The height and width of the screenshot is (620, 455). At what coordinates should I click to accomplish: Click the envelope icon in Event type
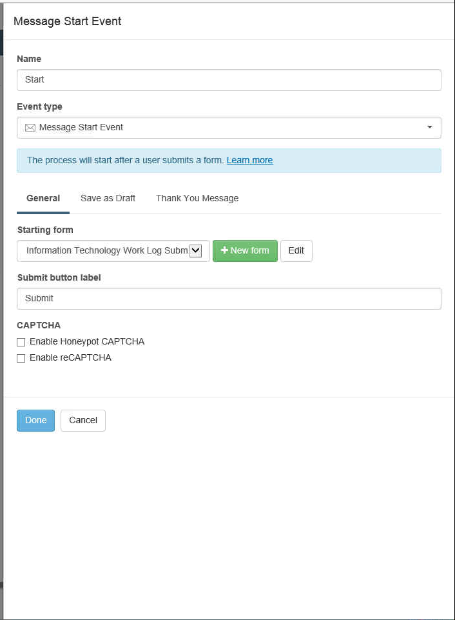point(30,128)
